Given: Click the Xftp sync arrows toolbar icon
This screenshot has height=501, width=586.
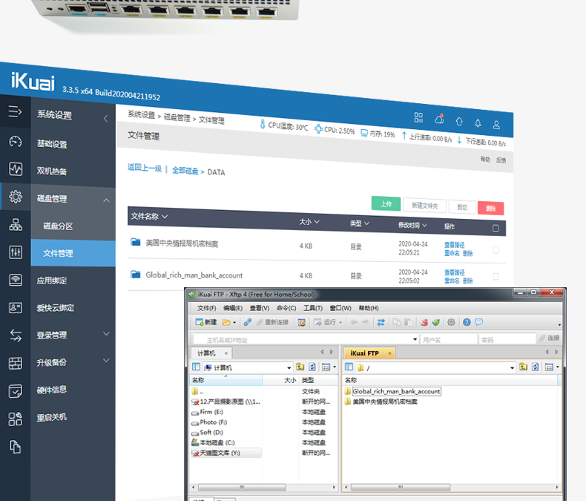Looking at the screenshot, I should click(x=381, y=322).
